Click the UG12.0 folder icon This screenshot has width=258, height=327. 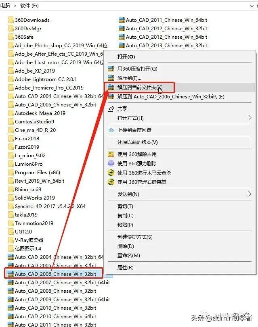click(x=11, y=232)
